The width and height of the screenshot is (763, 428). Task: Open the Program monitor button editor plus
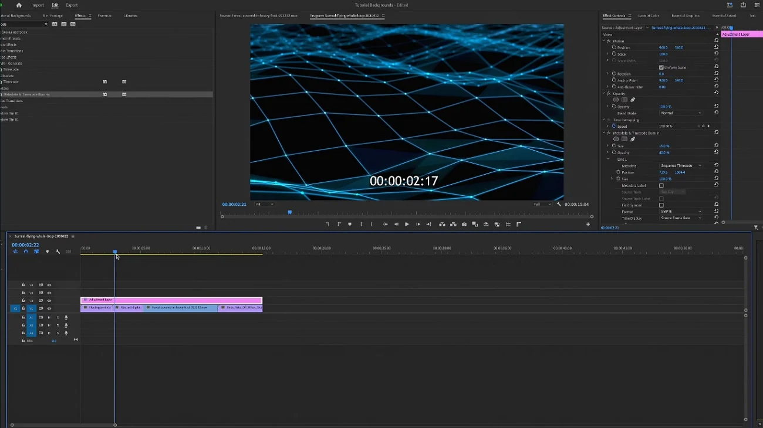pos(588,224)
